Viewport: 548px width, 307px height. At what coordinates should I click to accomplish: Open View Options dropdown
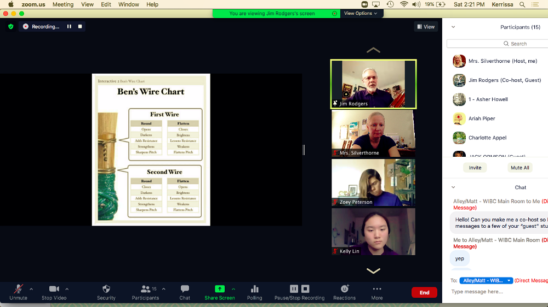click(361, 13)
